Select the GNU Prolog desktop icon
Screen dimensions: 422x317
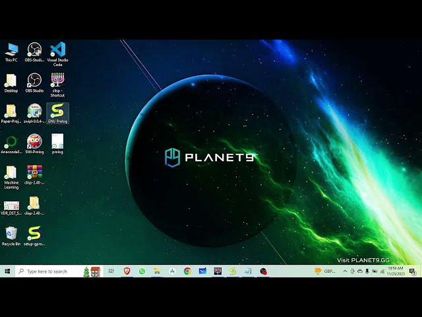pyautogui.click(x=57, y=114)
